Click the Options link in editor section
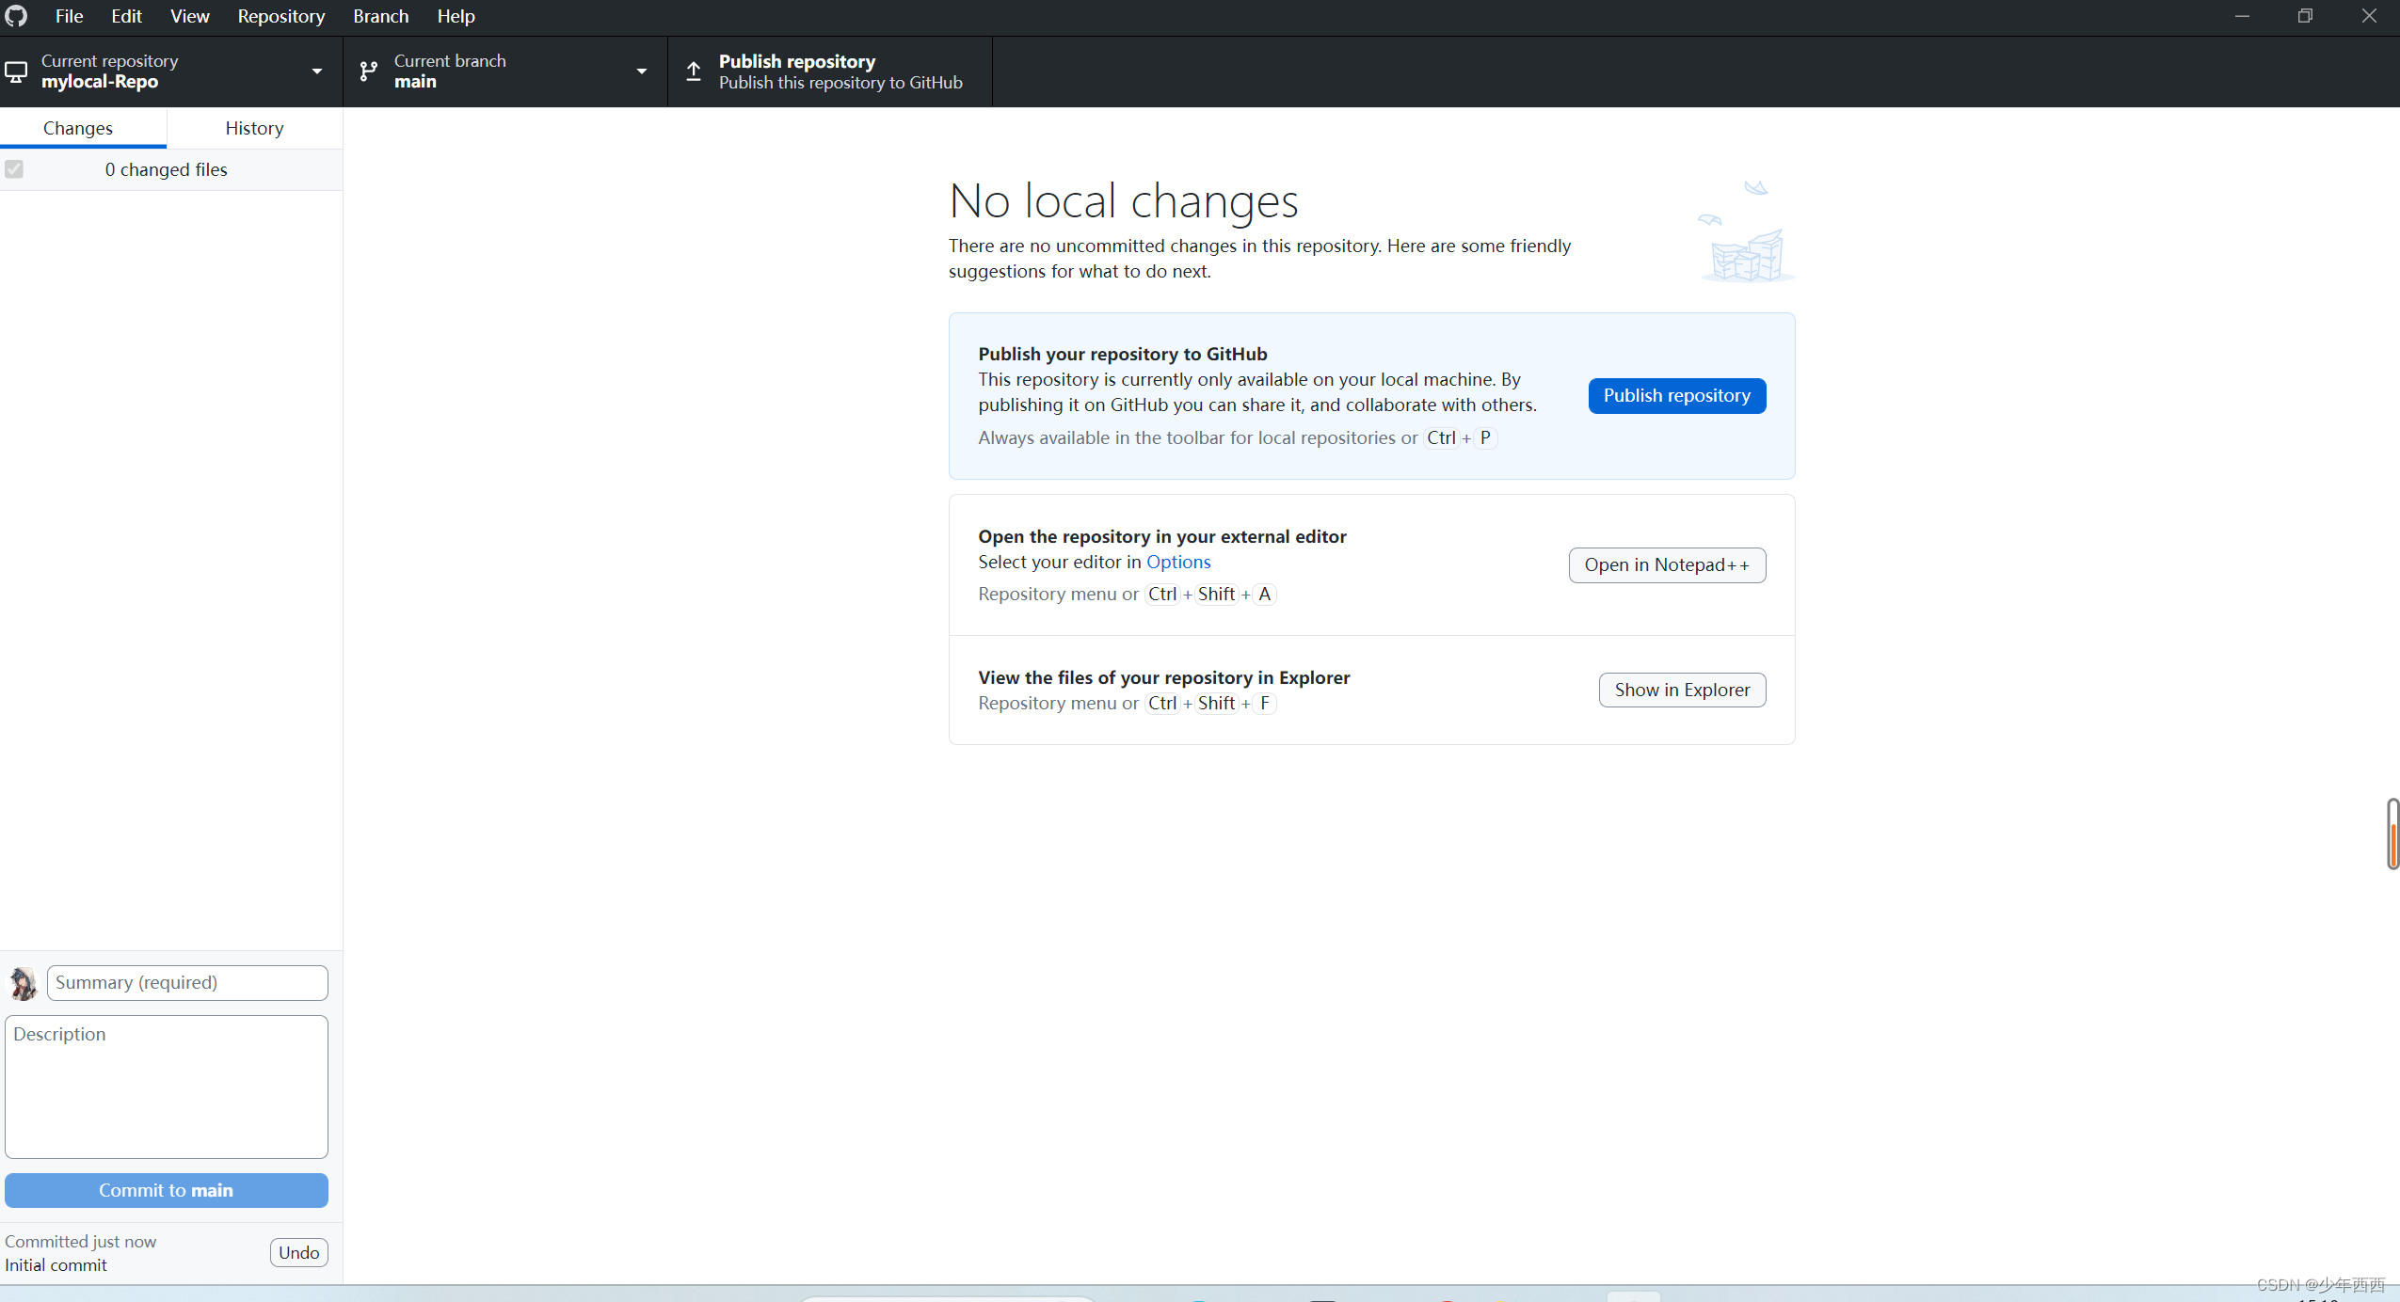 pos(1178,562)
